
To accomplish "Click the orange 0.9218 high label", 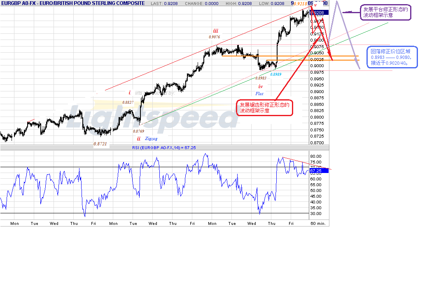I will click(300, 4).
